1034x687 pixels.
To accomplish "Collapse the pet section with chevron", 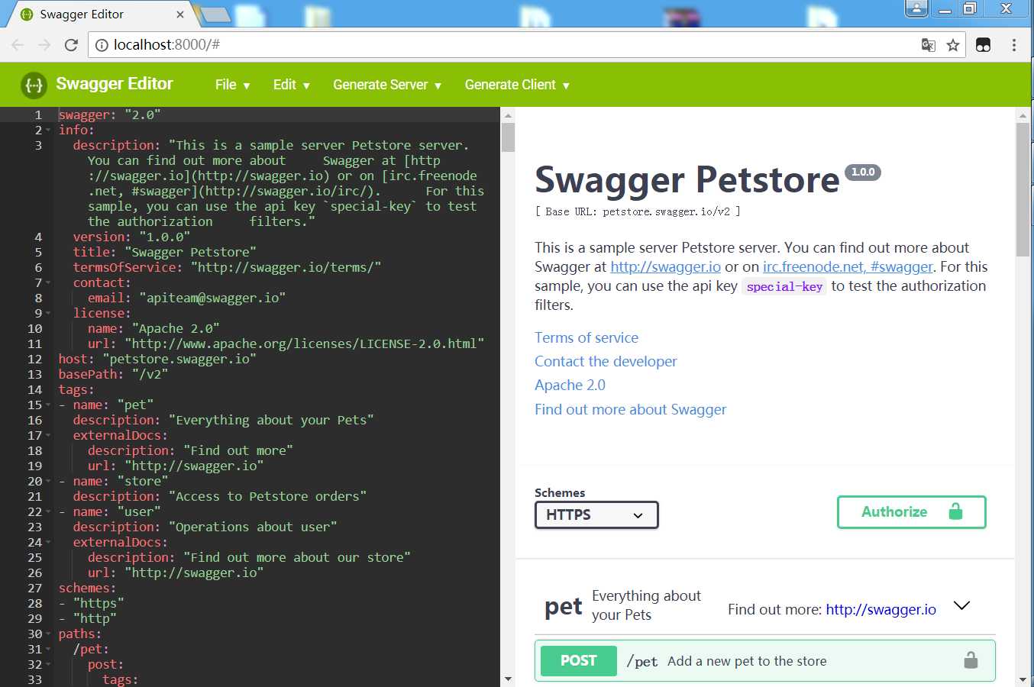I will point(961,605).
